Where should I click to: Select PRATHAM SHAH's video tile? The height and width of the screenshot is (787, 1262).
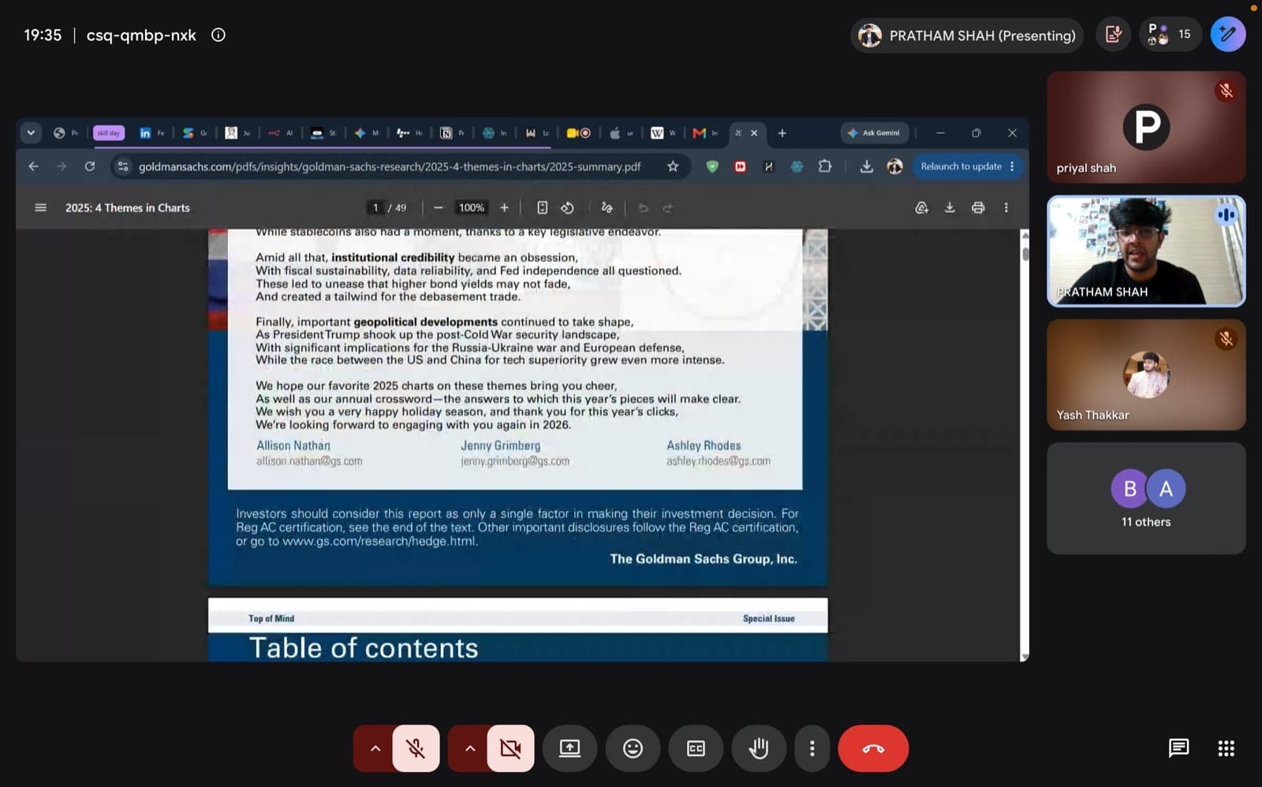pyautogui.click(x=1146, y=251)
